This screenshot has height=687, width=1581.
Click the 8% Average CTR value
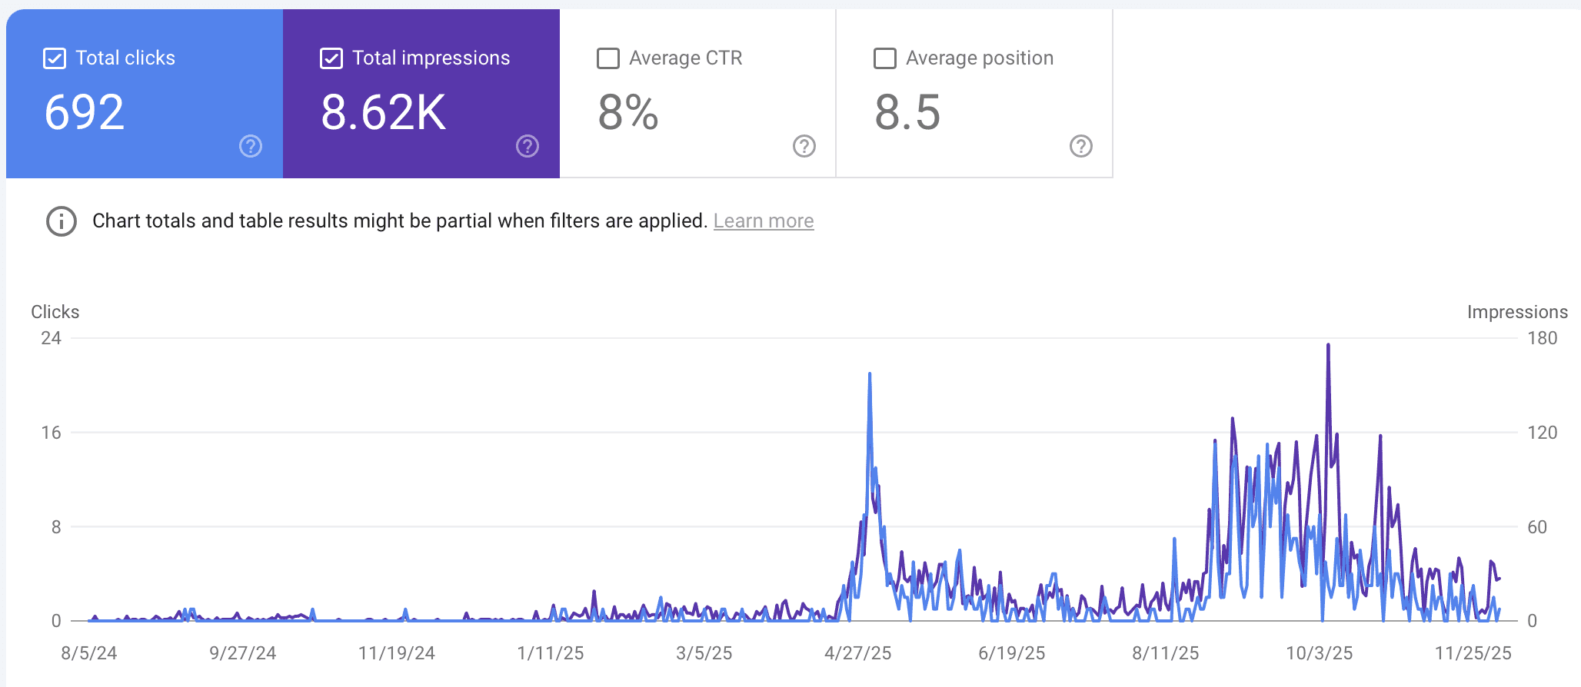[628, 112]
